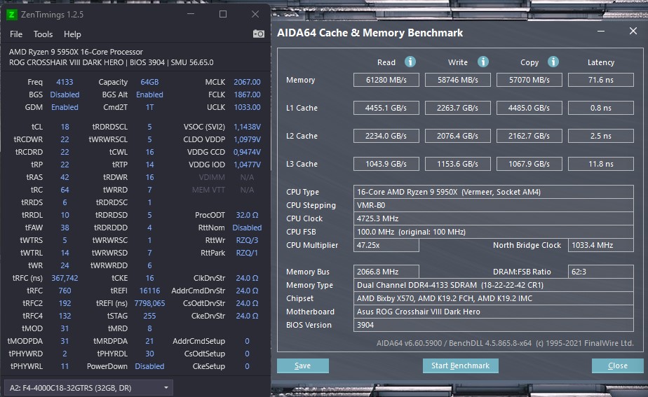The width and height of the screenshot is (648, 397).
Task: Click the L2 Cache copy value 2162.7 GB/s
Action: (529, 136)
